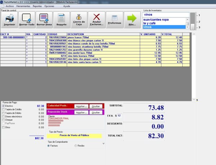Click the FactuMarket app icon in title bar
The width and height of the screenshot is (216, 165).
1,2
